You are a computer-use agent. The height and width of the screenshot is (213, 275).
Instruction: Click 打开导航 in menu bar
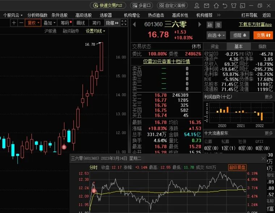coord(249,15)
